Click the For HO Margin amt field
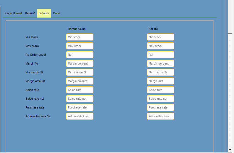 coord(161,81)
